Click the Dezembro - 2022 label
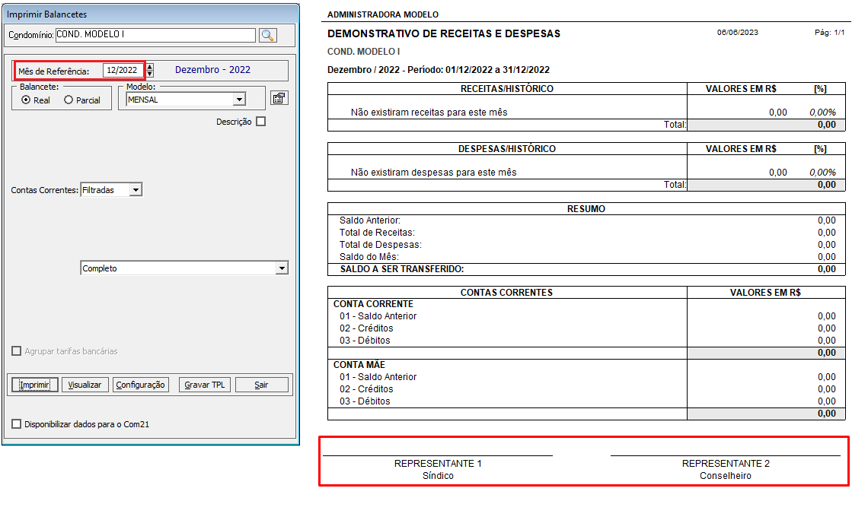 (x=212, y=70)
